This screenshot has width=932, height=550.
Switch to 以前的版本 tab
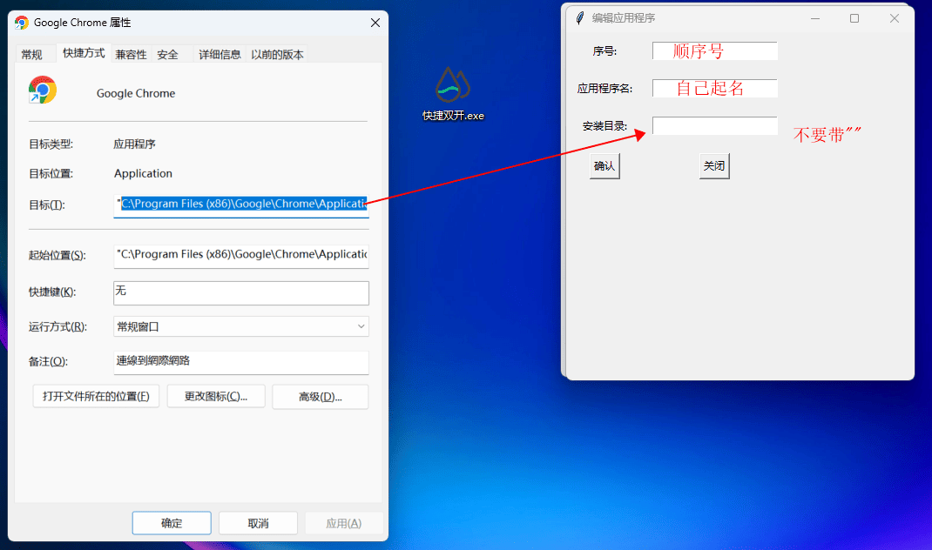tap(277, 55)
